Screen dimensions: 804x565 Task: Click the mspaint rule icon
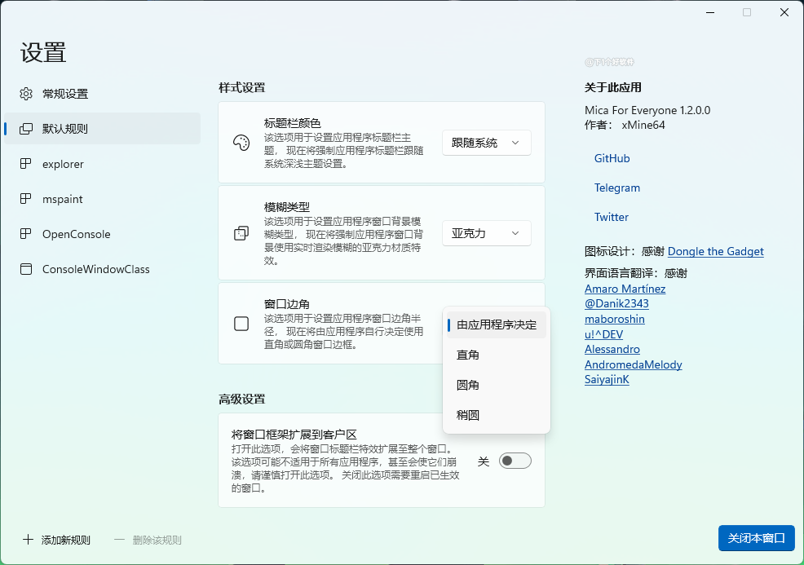coord(26,199)
